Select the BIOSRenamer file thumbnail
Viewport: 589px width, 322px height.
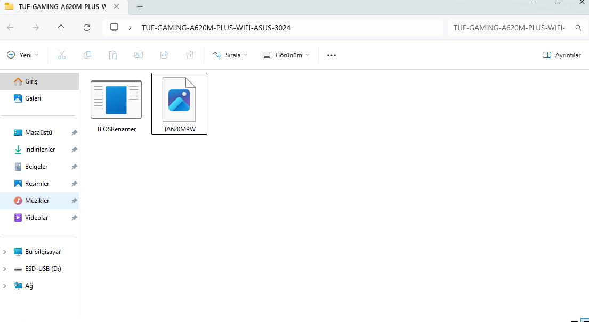(116, 100)
